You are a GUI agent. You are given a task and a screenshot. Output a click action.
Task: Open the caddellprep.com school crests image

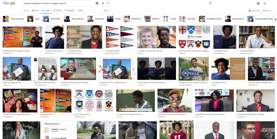[94, 101]
